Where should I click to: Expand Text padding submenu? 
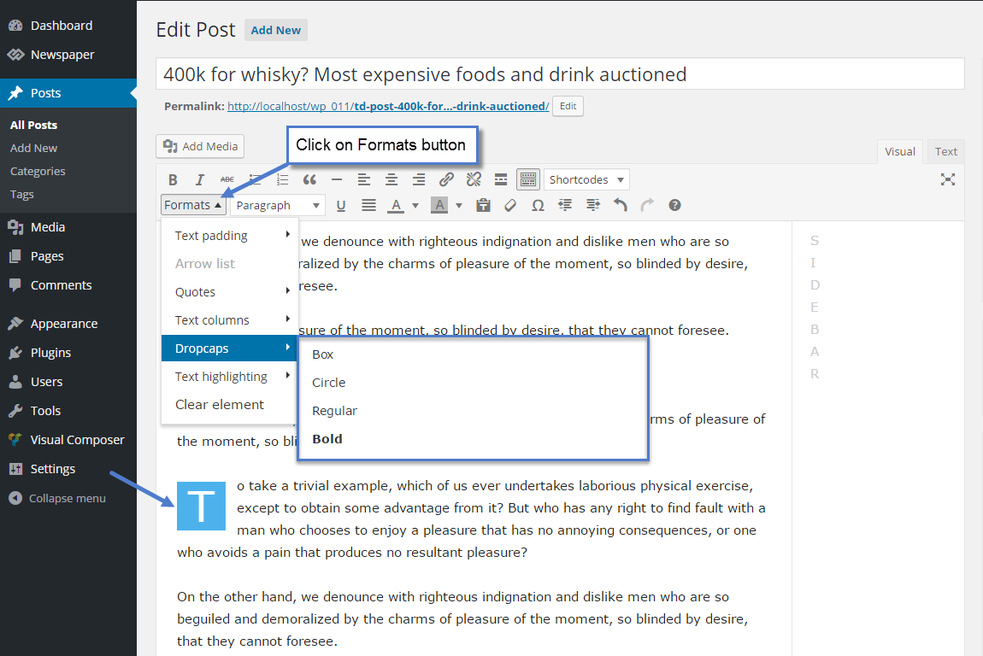[x=230, y=236]
